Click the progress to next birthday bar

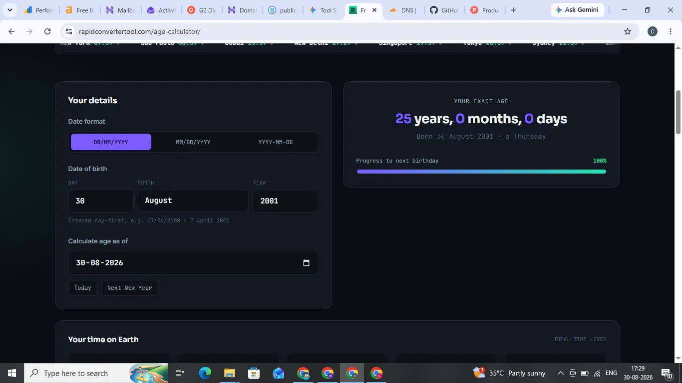[x=481, y=172]
